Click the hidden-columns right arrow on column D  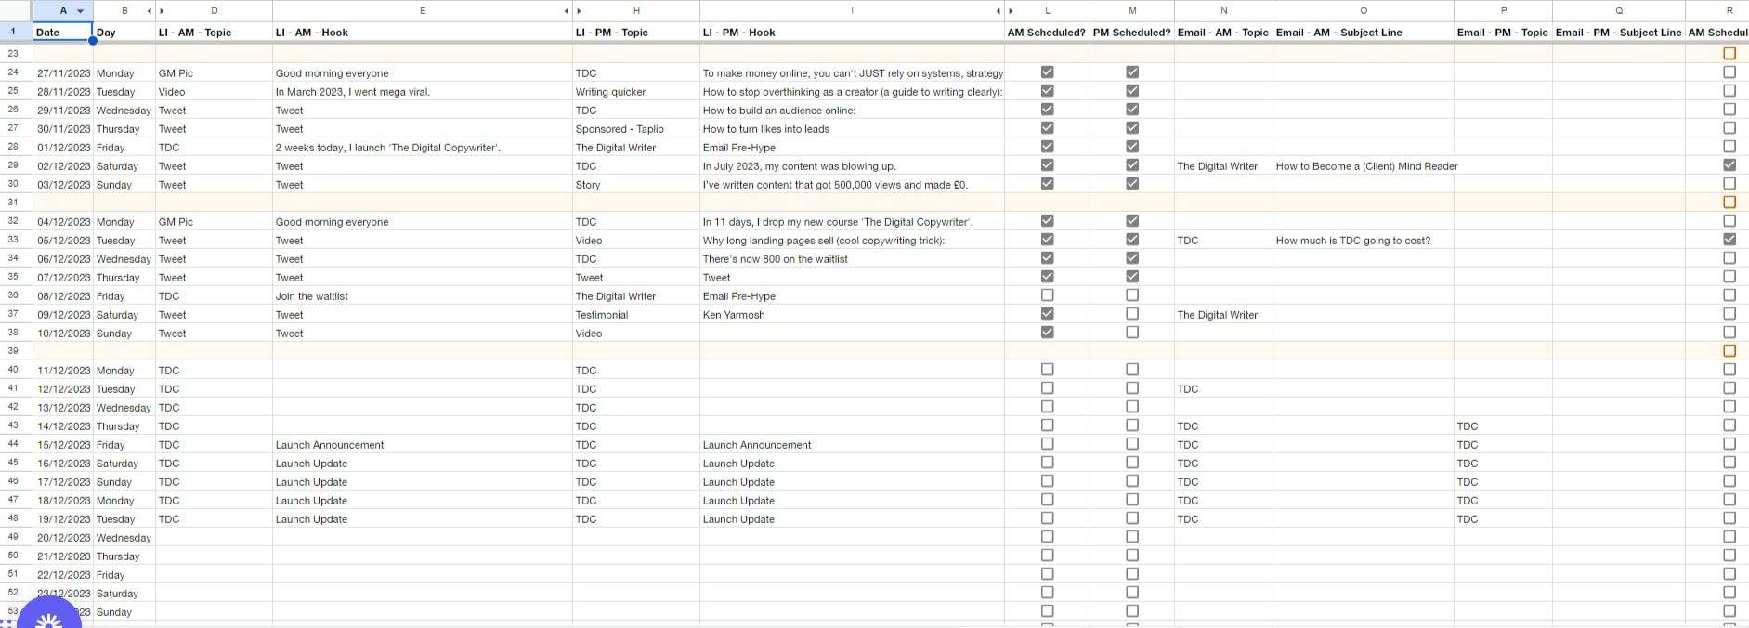tap(163, 11)
